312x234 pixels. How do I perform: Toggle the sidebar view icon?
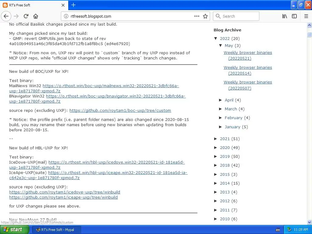click(x=294, y=16)
